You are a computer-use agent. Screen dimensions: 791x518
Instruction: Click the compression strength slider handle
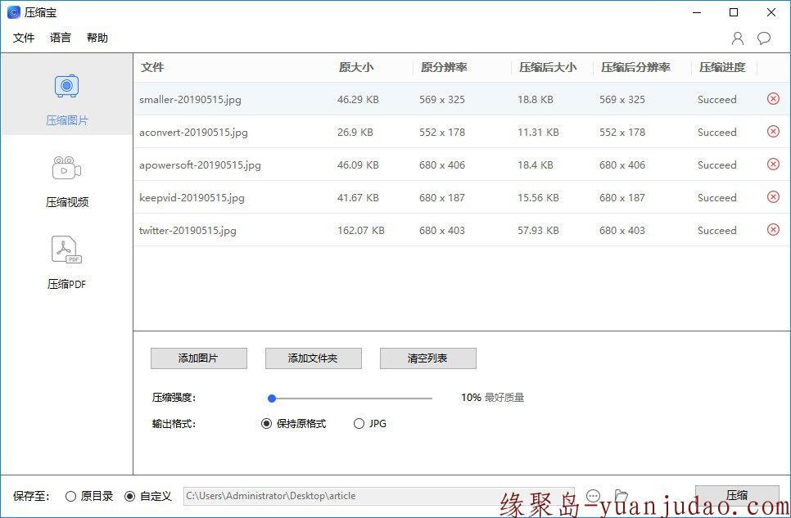pyautogui.click(x=272, y=399)
